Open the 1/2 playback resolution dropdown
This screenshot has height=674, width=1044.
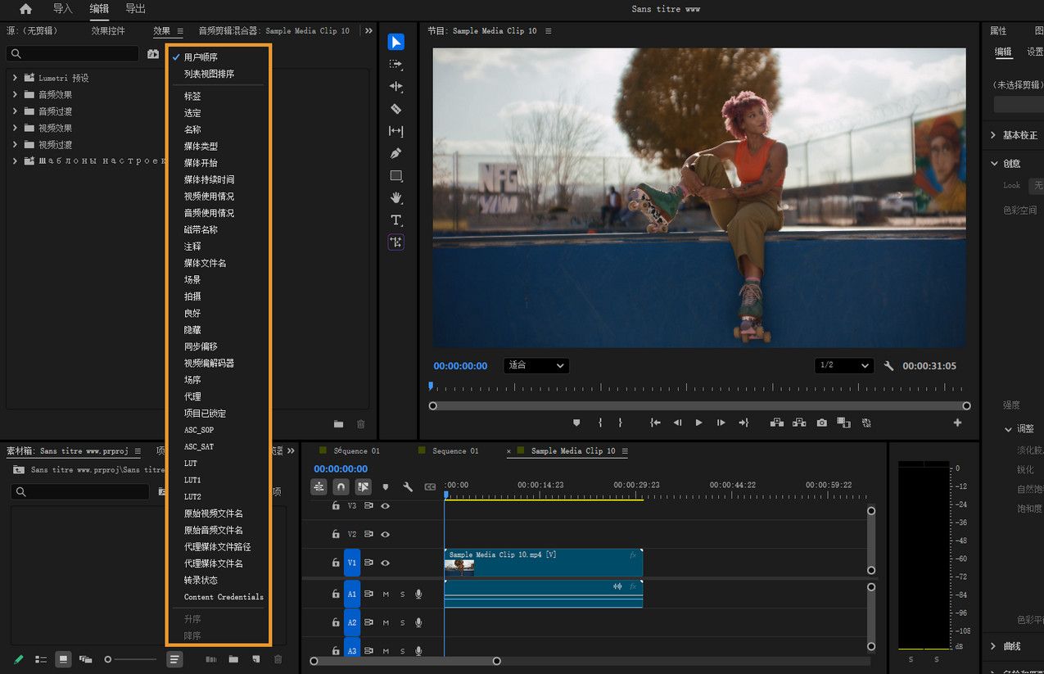click(x=844, y=365)
